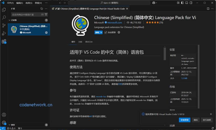
Task: Open gear settings next to auto update
Action: click(119, 32)
